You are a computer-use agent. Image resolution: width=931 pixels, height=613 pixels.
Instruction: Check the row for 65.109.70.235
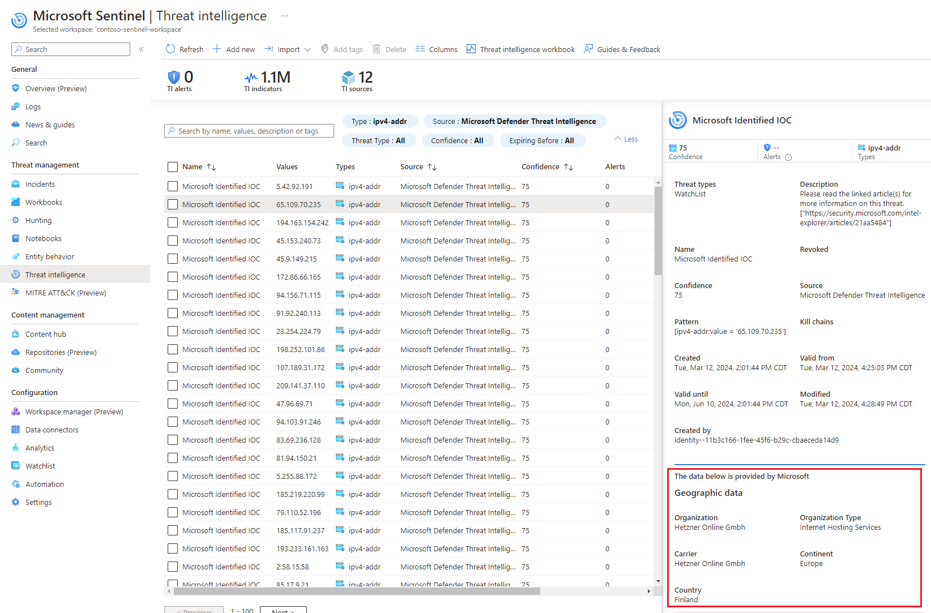(173, 204)
